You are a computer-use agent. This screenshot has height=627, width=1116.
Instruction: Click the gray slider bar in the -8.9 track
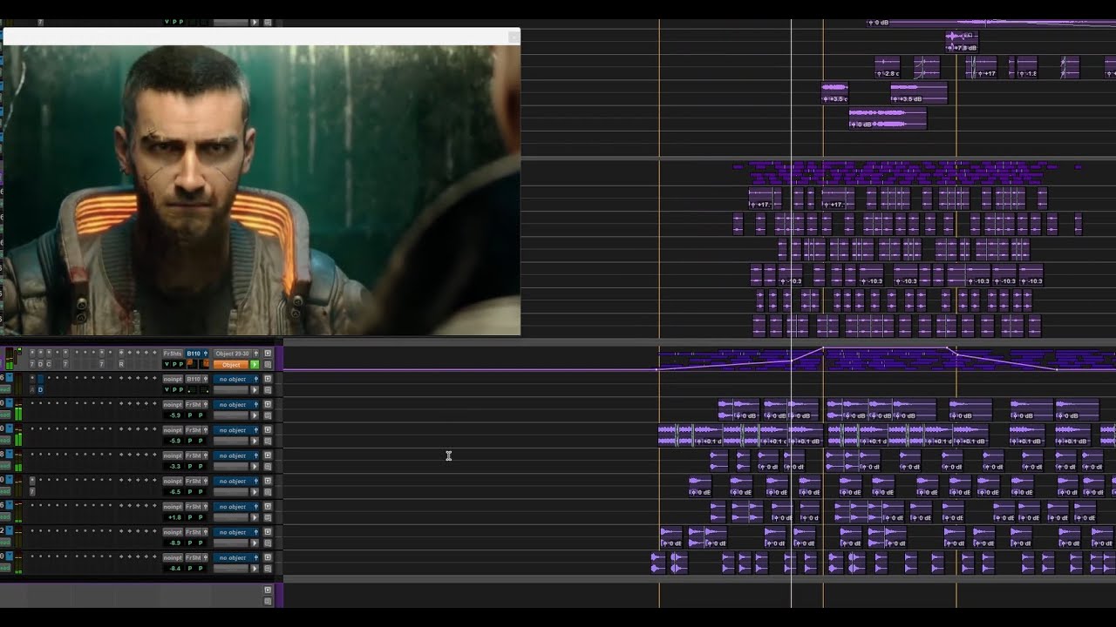click(x=231, y=543)
